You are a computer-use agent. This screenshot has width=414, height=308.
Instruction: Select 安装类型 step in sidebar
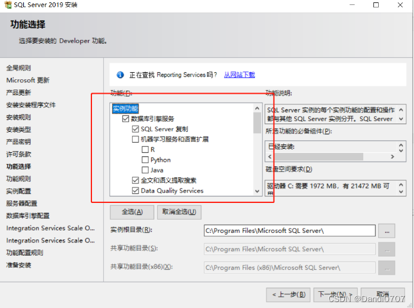point(19,130)
